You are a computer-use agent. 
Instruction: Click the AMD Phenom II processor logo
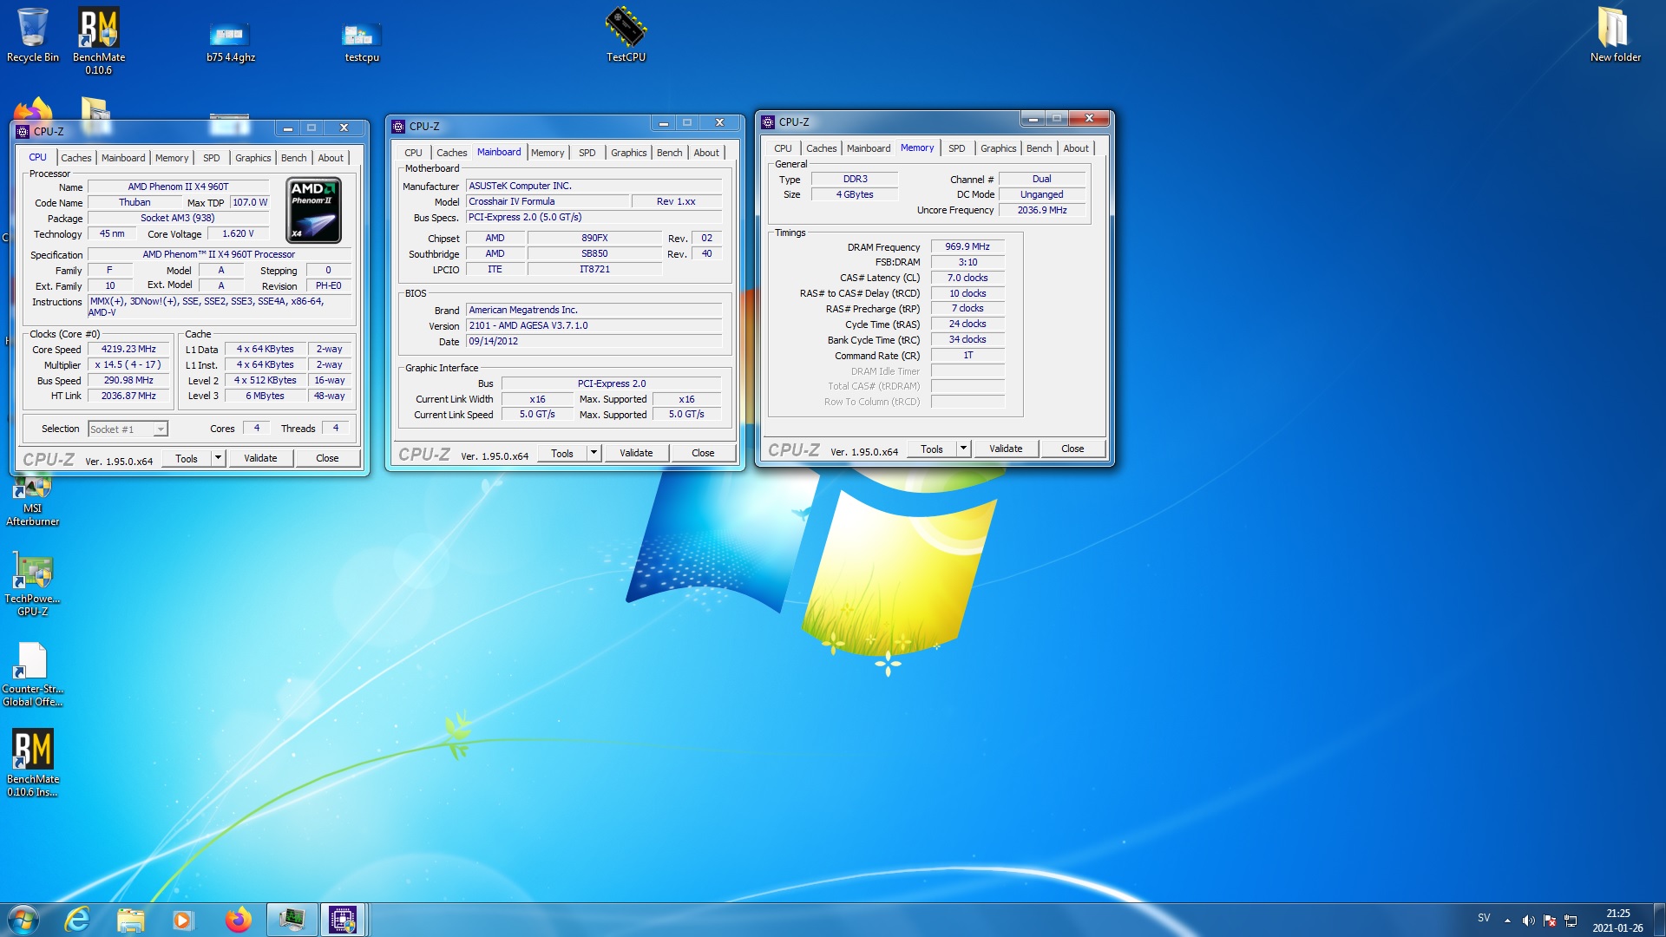tap(314, 210)
